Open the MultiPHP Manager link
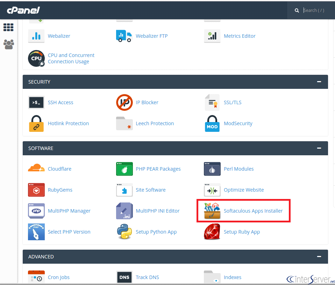This screenshot has height=285, width=335. click(x=69, y=211)
